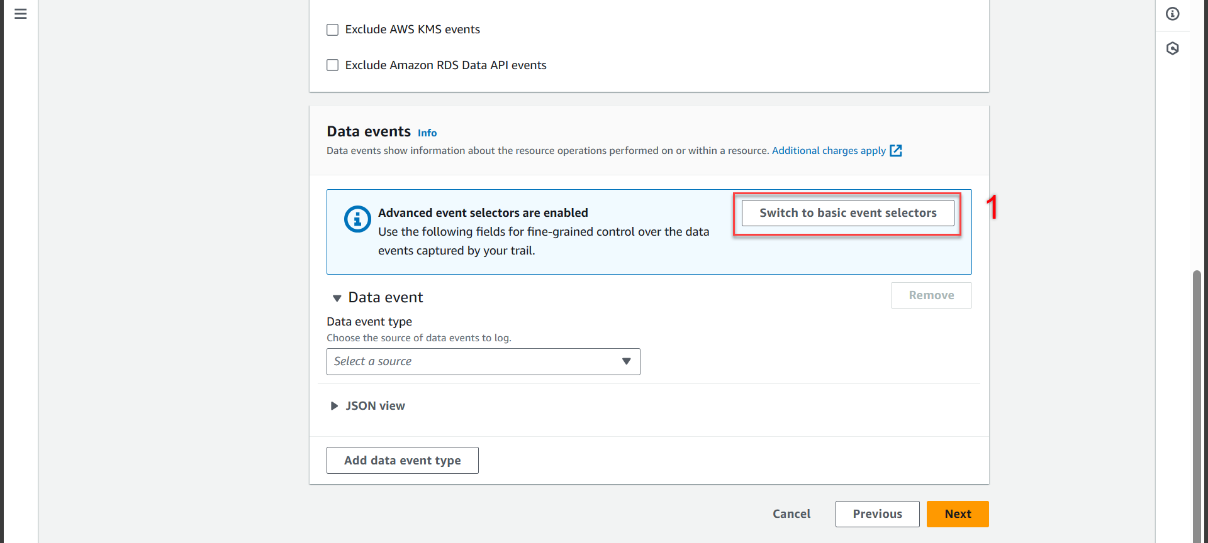Click the blue info circle in the alert
1208x543 pixels.
(x=357, y=219)
